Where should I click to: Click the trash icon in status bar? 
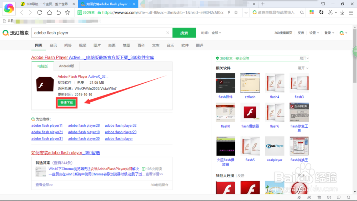coord(319,197)
